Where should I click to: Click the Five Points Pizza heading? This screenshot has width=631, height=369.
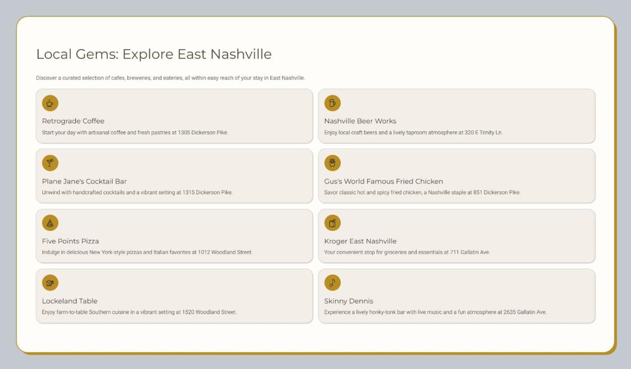tap(70, 241)
